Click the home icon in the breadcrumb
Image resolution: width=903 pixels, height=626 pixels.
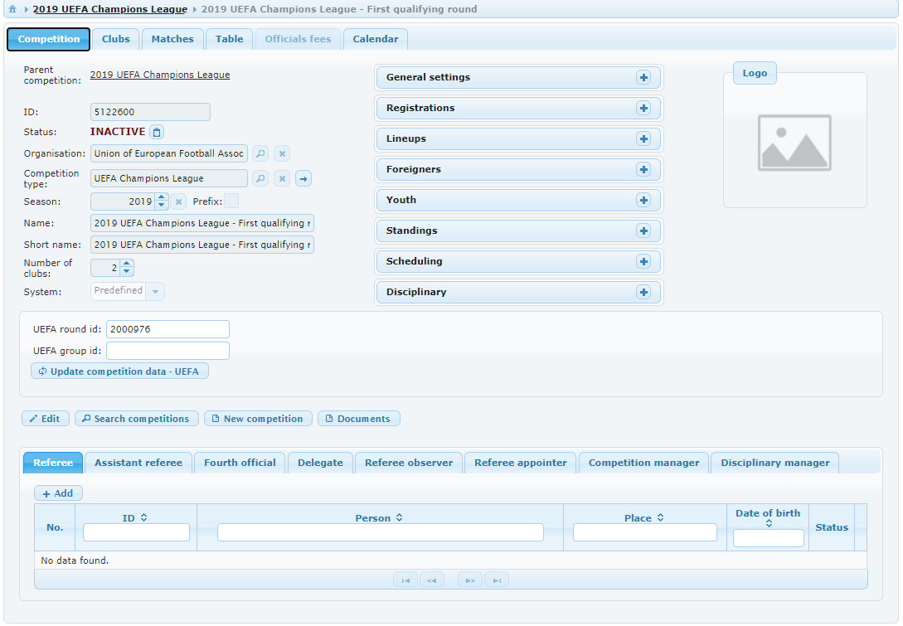pyautogui.click(x=12, y=10)
